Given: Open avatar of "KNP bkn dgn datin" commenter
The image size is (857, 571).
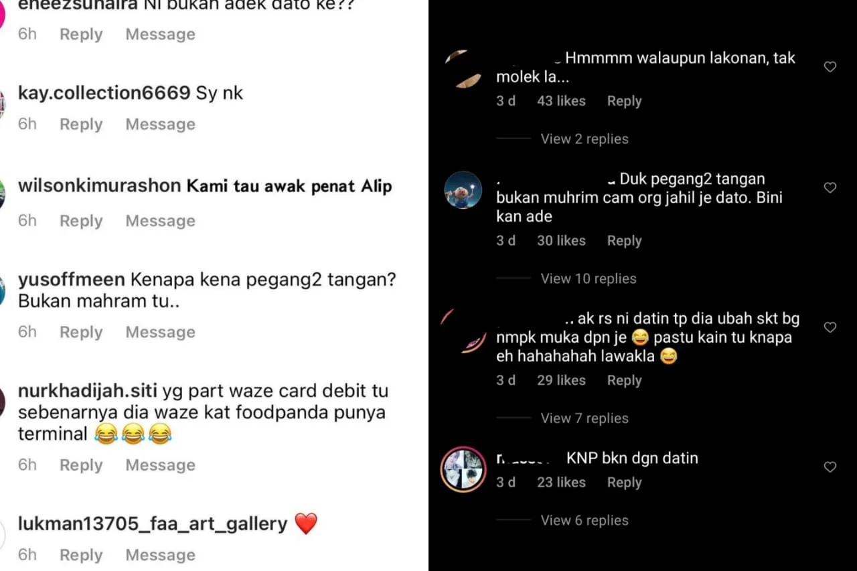Looking at the screenshot, I should click(x=463, y=469).
